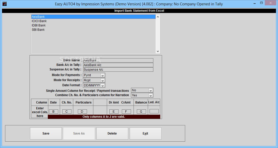
Task: Minimize the Eazy AUTO4 window
Action: [x=255, y=3]
